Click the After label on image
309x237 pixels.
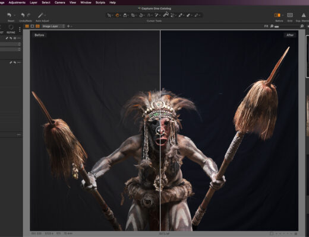pos(290,35)
